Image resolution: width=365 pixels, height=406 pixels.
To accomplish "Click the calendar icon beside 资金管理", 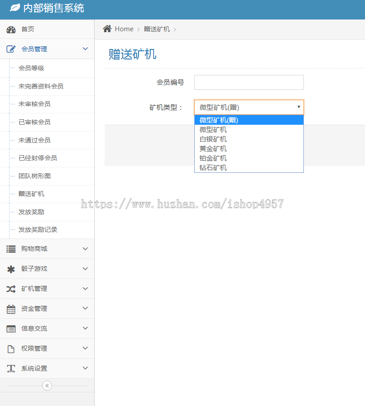I will 11,309.
